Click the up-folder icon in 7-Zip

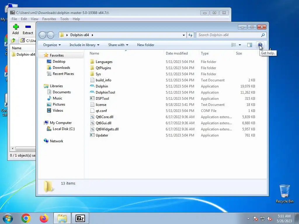coord(13,40)
